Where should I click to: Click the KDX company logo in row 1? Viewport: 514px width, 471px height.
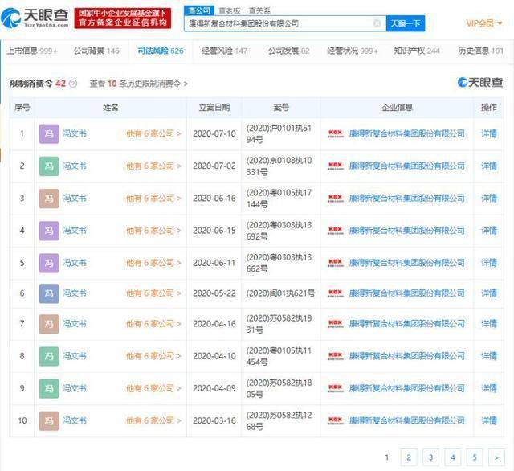(336, 133)
